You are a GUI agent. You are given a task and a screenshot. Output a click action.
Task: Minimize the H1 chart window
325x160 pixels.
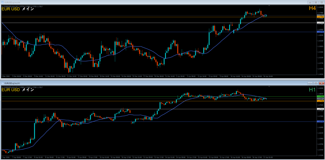(309, 83)
